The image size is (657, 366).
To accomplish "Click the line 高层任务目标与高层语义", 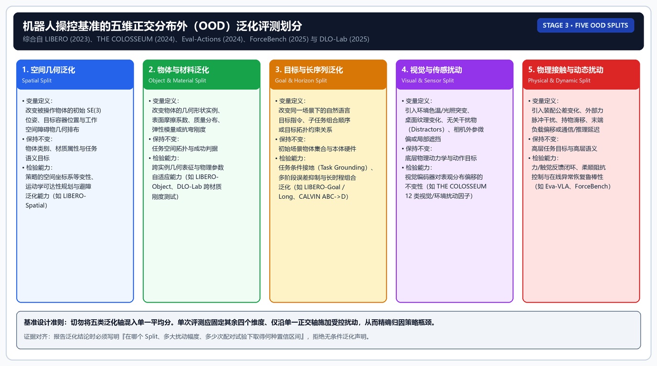I will point(564,149).
